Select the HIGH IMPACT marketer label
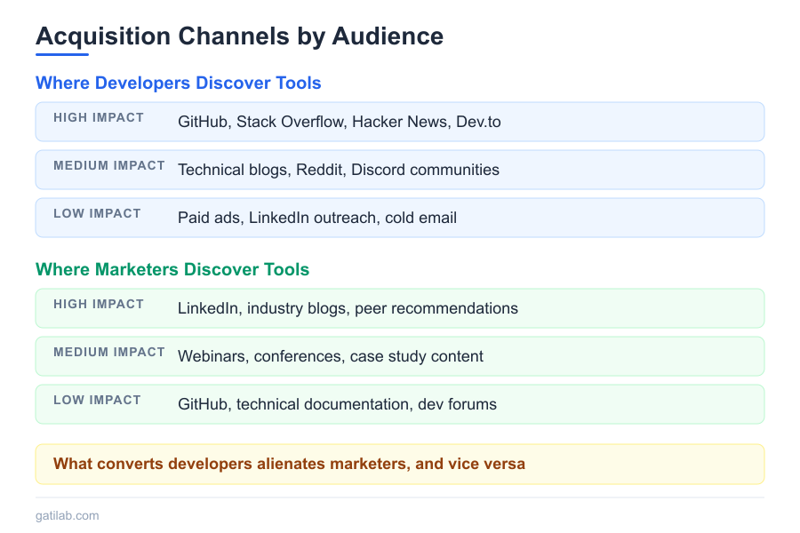 pyautogui.click(x=98, y=304)
